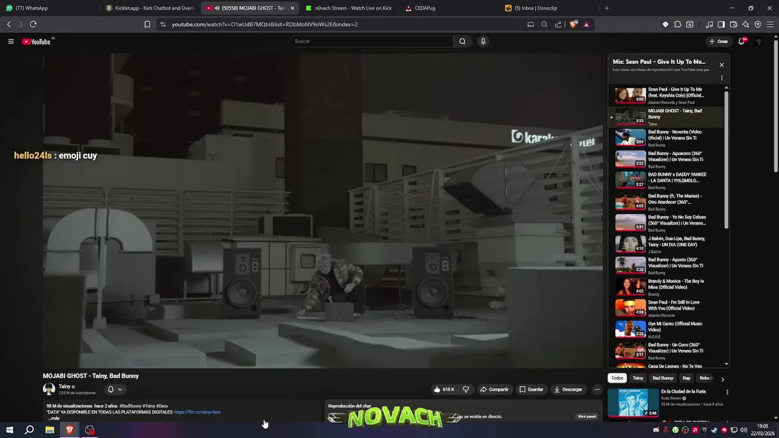Like the video with the thumbs up

[x=444, y=389]
